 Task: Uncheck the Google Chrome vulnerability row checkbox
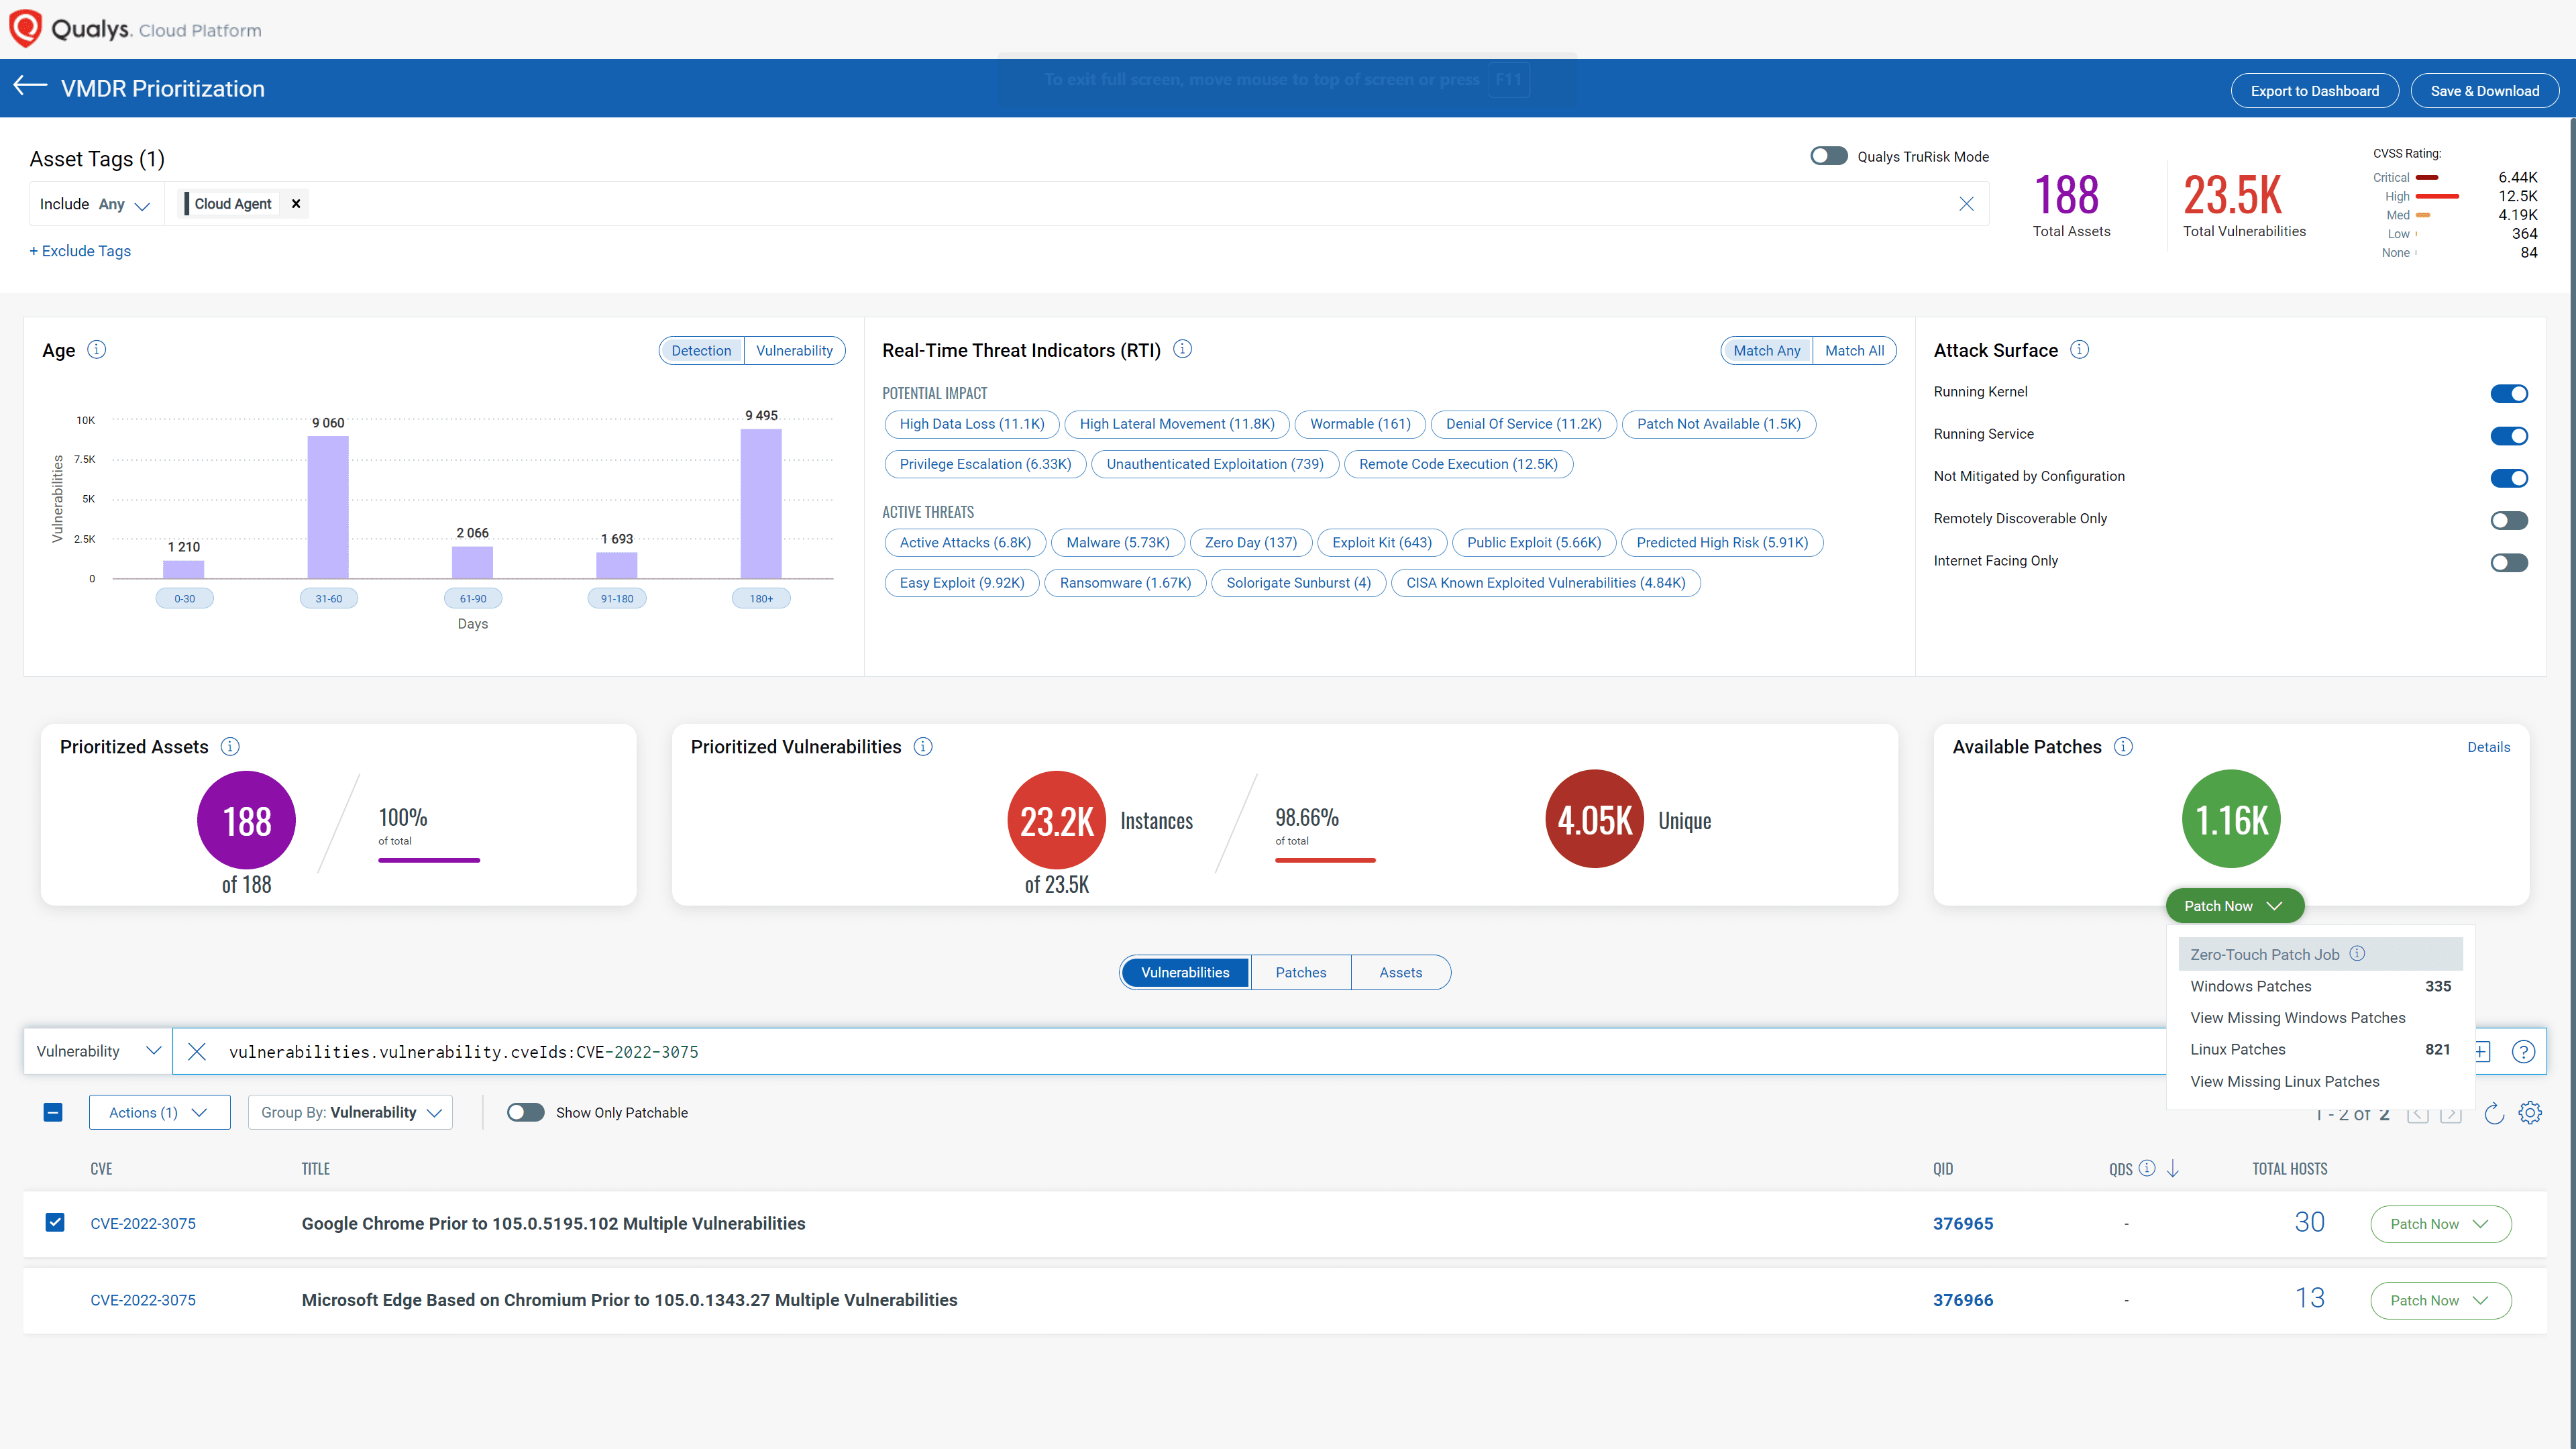[x=55, y=1222]
